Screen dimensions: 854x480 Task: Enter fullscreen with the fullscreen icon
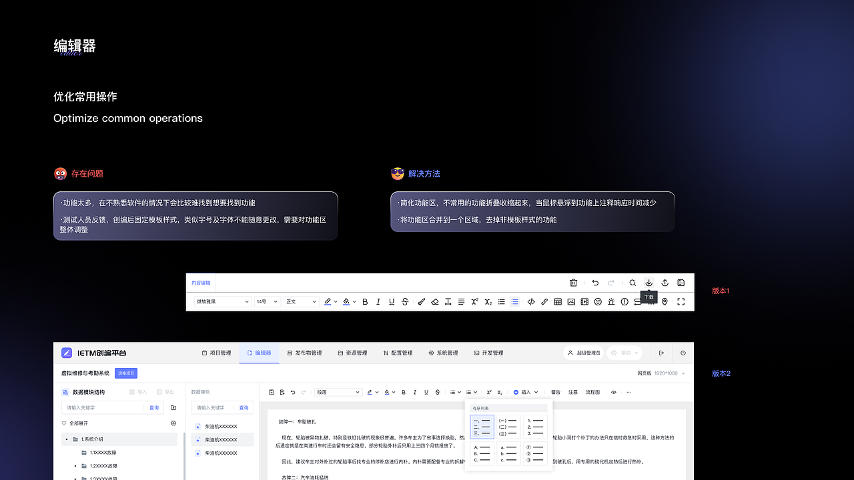click(x=681, y=301)
